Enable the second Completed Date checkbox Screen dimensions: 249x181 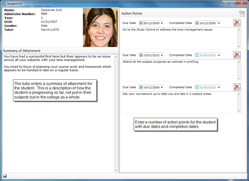[x=197, y=55]
